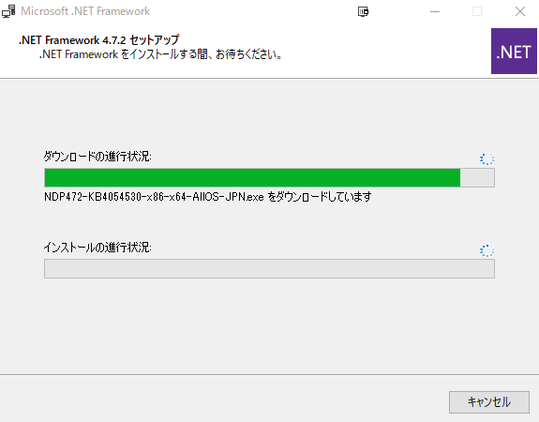This screenshot has width=539, height=422.
Task: Click the unfilled end of the download bar
Action: coord(477,178)
